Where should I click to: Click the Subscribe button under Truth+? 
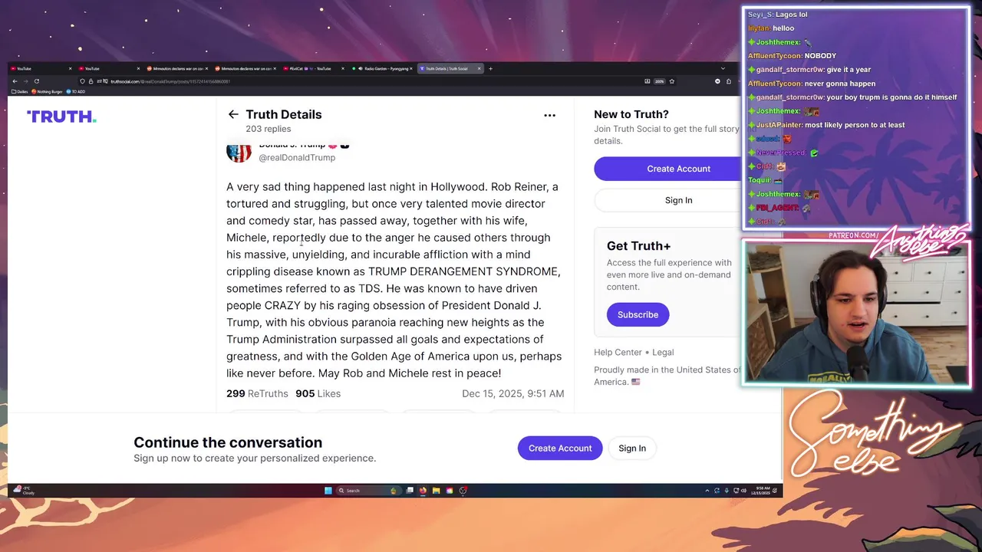[638, 314]
